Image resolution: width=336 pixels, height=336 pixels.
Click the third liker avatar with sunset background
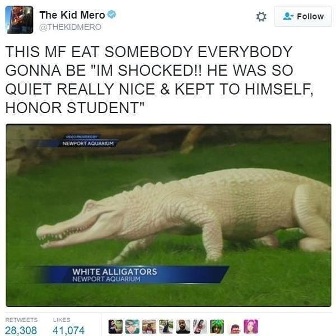150,326
